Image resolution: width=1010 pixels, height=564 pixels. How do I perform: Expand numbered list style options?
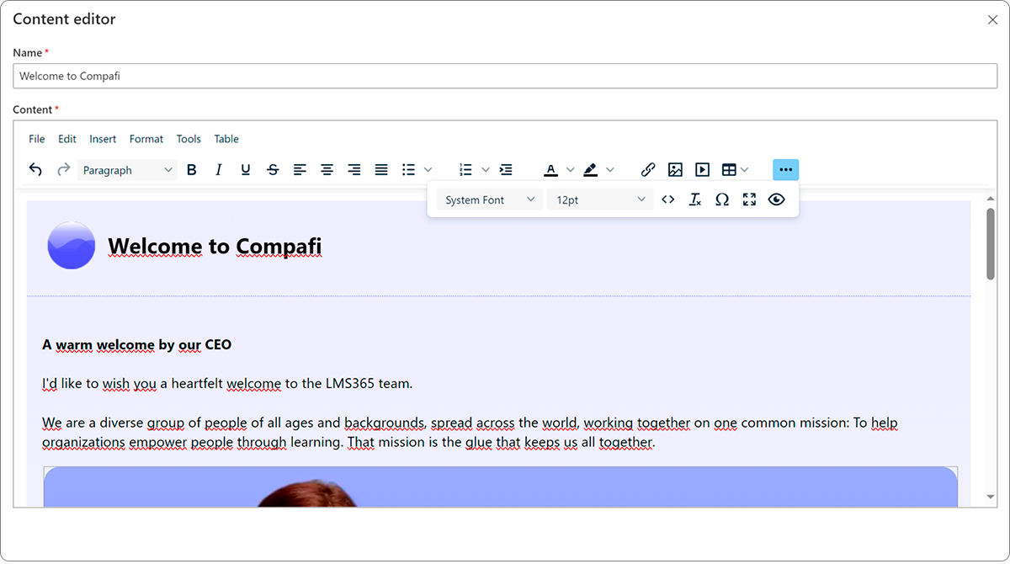pyautogui.click(x=486, y=170)
